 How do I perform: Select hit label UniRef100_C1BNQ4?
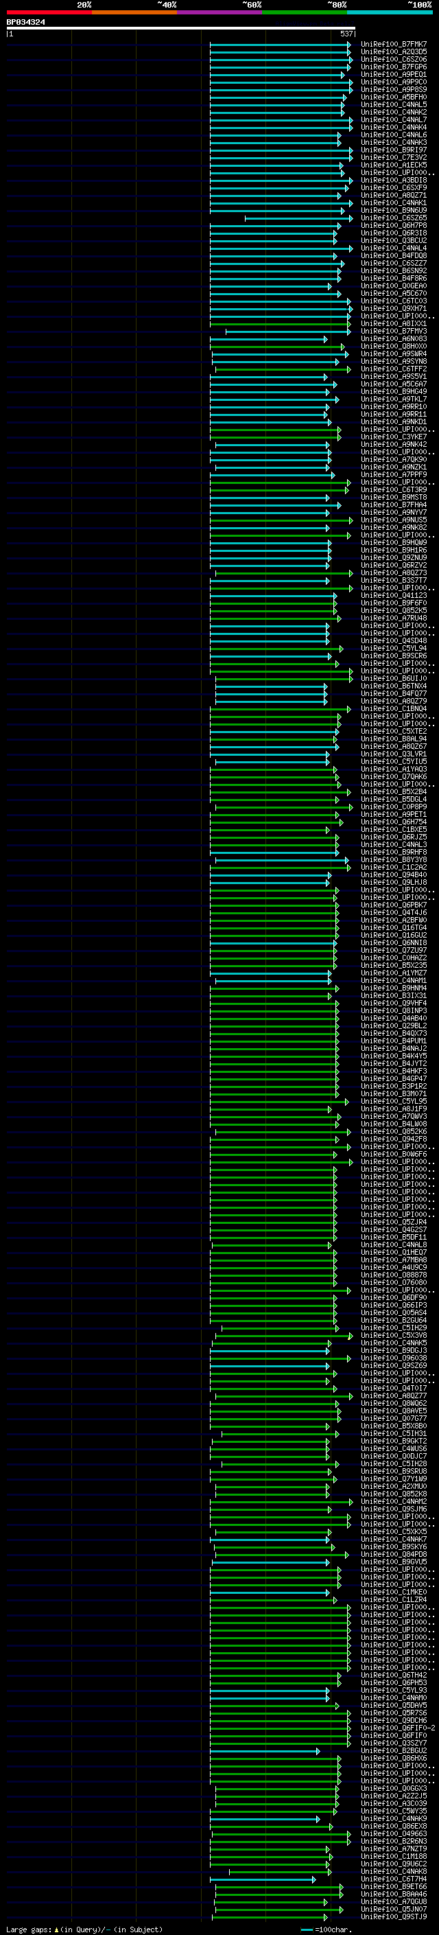point(394,709)
